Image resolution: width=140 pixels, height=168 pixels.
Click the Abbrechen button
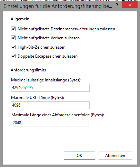point(115,156)
